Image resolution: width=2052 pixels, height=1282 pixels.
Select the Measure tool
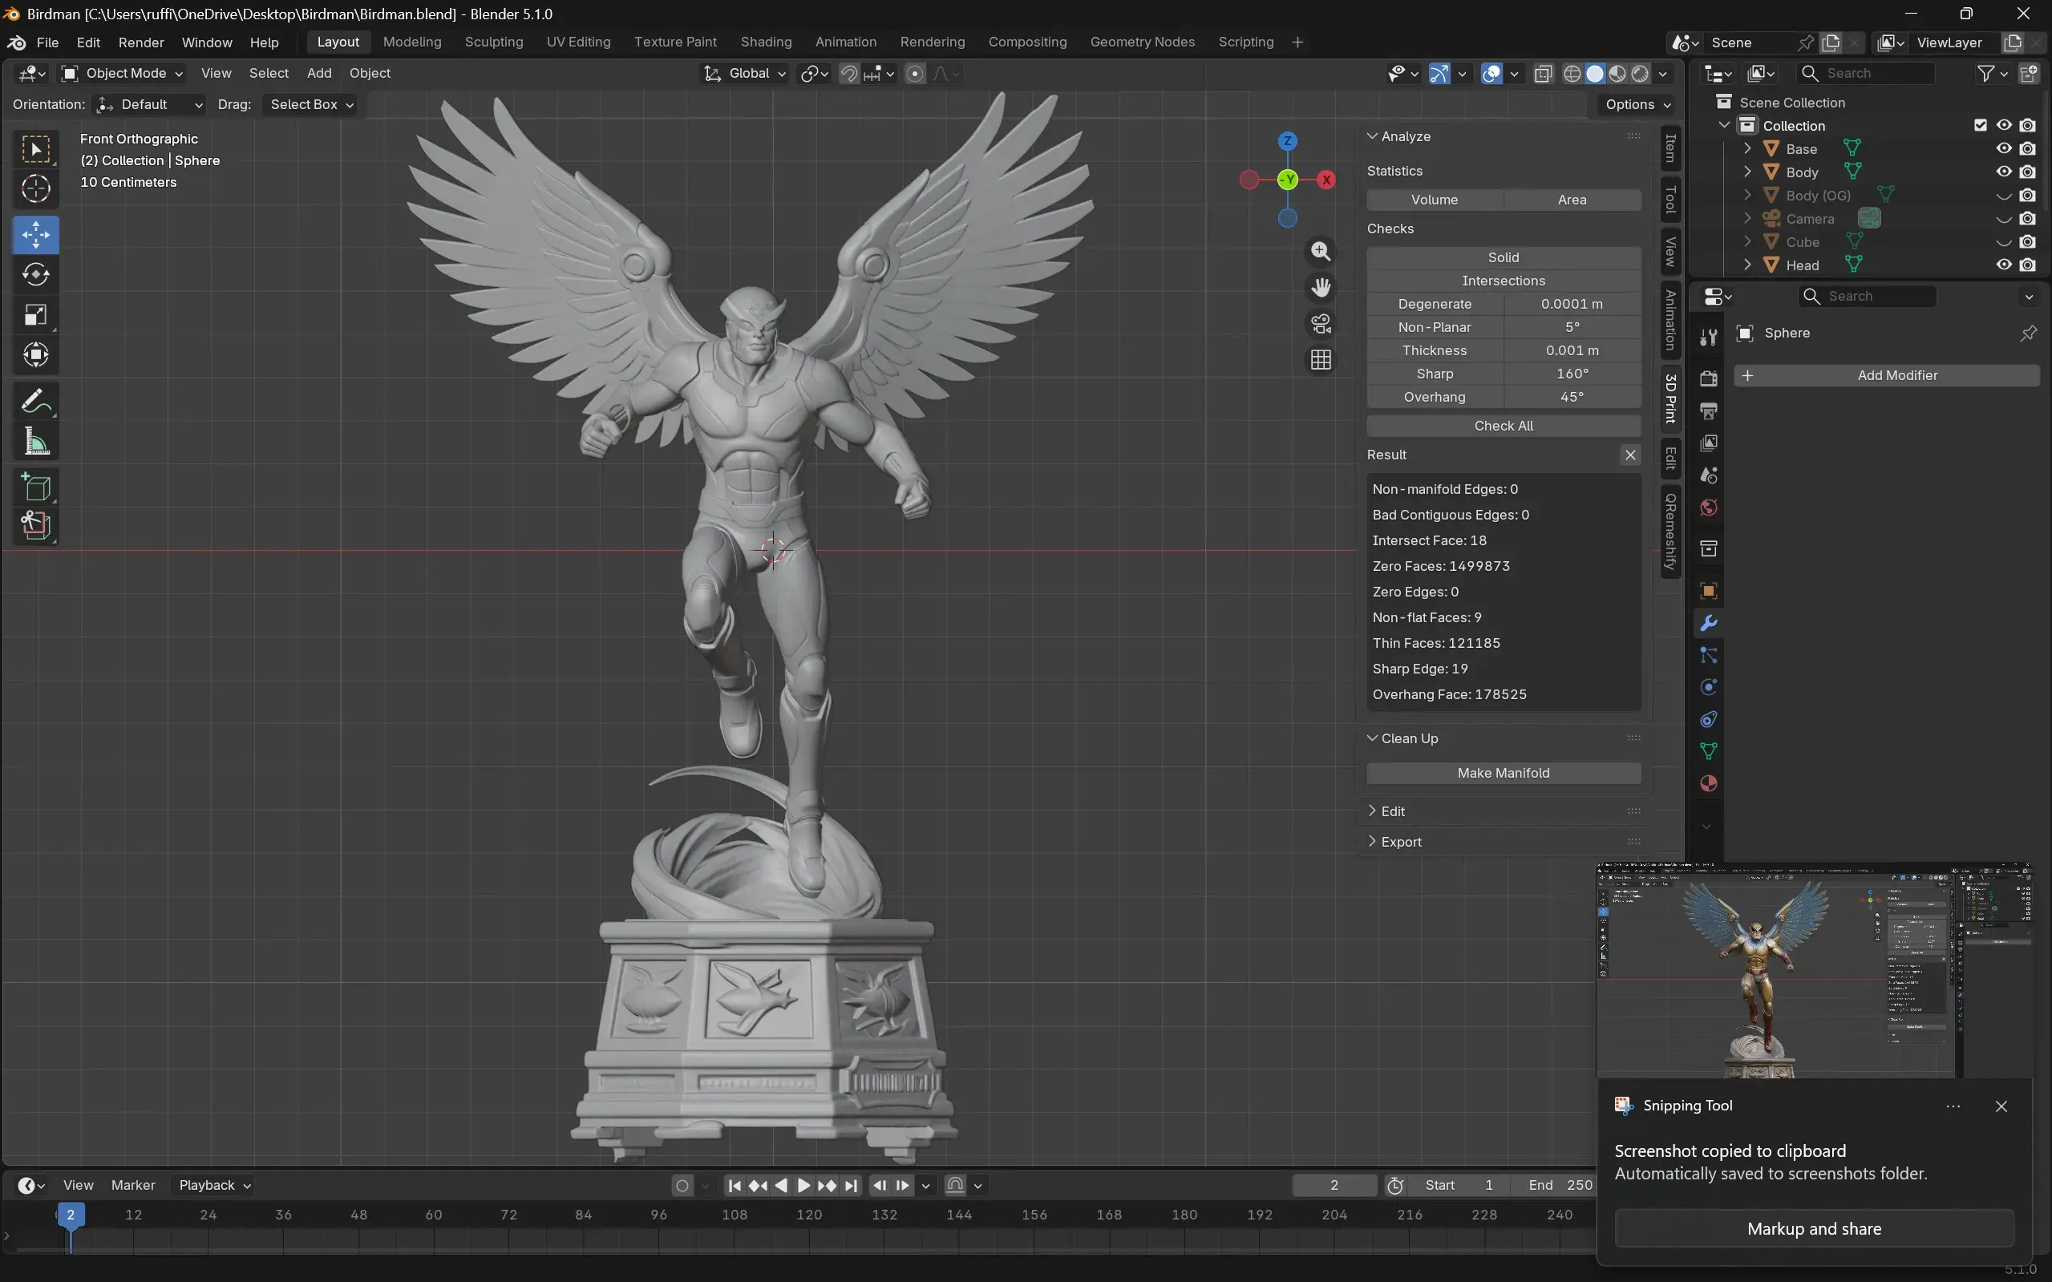coord(35,441)
